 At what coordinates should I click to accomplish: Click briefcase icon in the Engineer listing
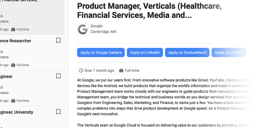point(13,101)
